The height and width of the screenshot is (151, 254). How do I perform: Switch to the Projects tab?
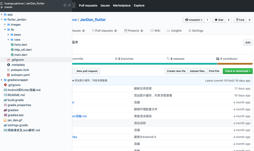134,31
